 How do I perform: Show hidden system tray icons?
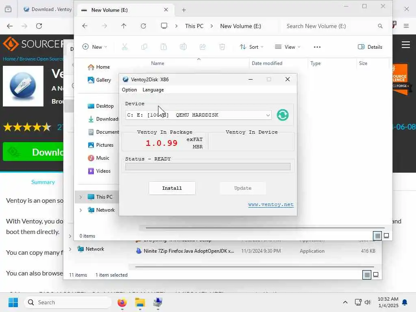[x=345, y=302]
